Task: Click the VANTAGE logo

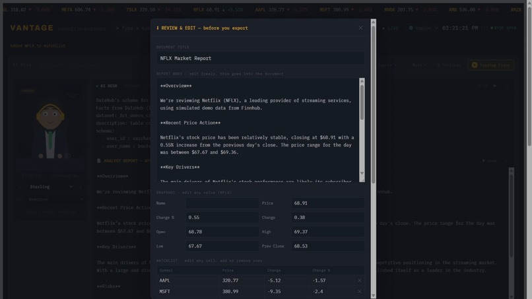Action: (x=32, y=28)
